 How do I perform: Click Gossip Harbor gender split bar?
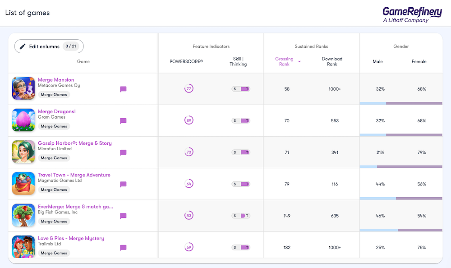click(401, 166)
